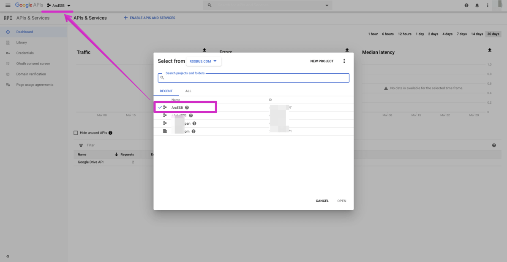Click help icon next to ArcESB project
The image size is (507, 262).
tap(187, 107)
